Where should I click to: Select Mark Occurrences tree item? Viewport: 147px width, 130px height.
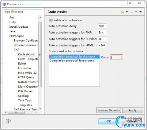click(x=28, y=87)
